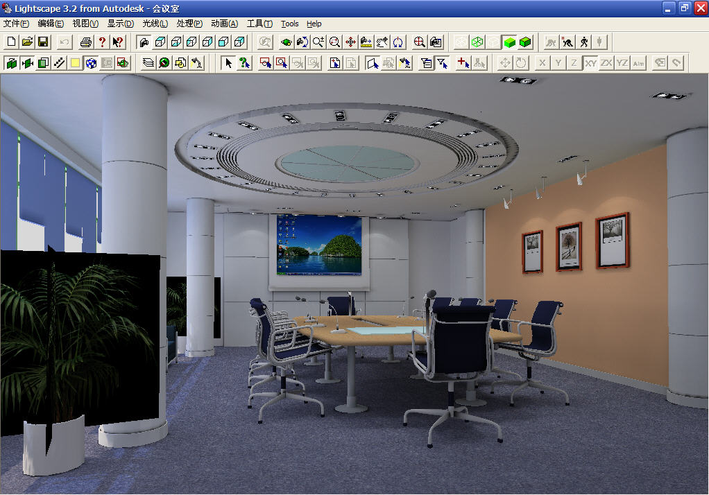Open the Layers table icon
709x495 pixels.
coord(148,63)
